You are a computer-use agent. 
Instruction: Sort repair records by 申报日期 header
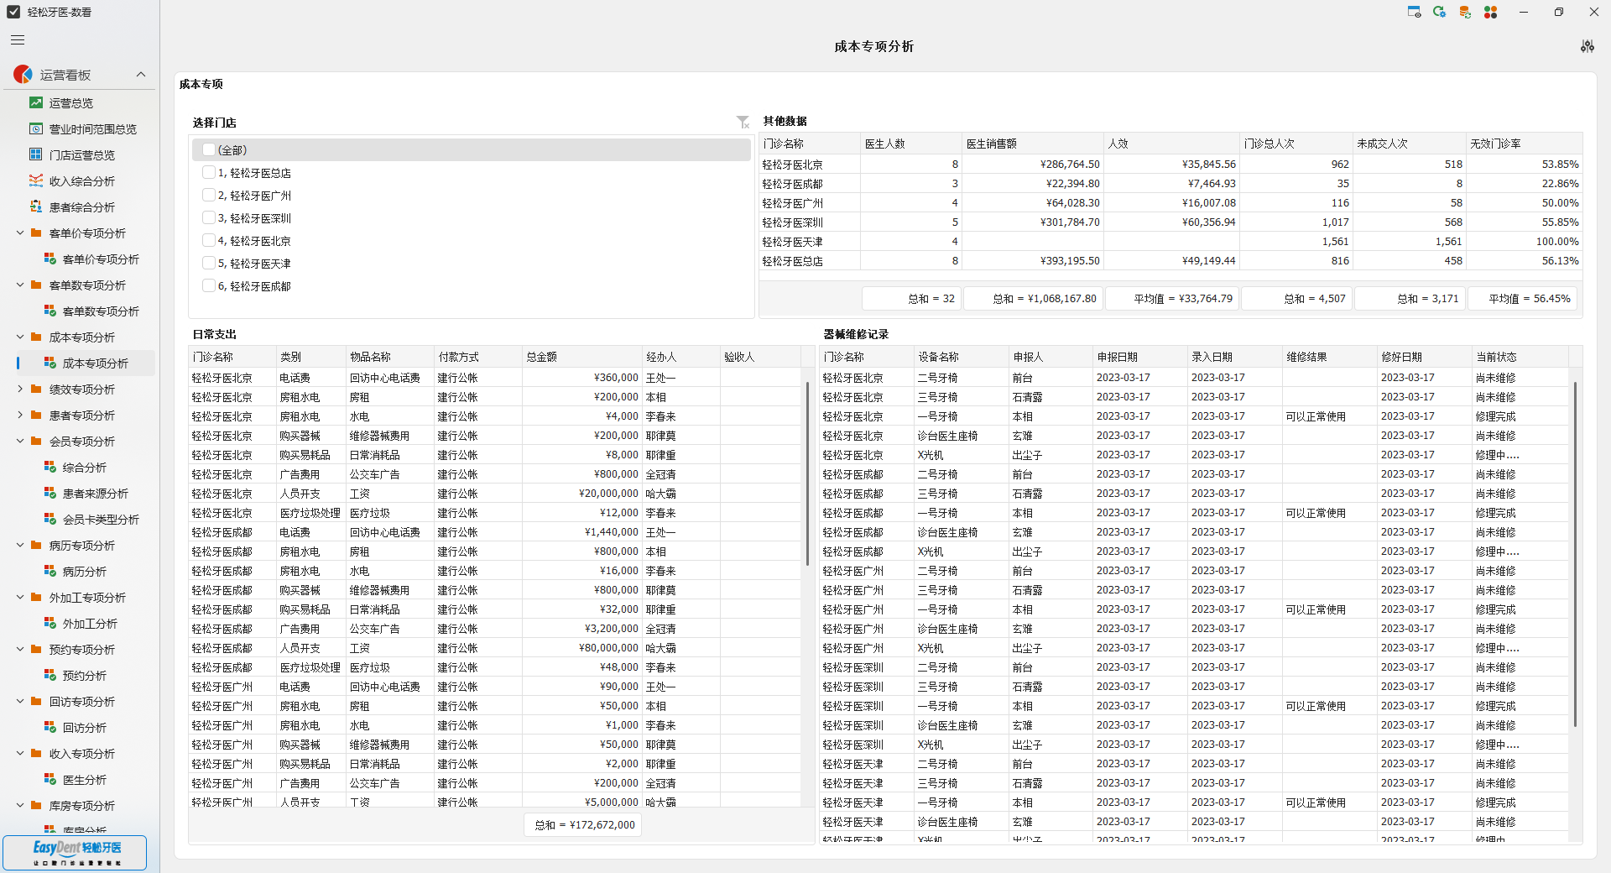(1139, 357)
